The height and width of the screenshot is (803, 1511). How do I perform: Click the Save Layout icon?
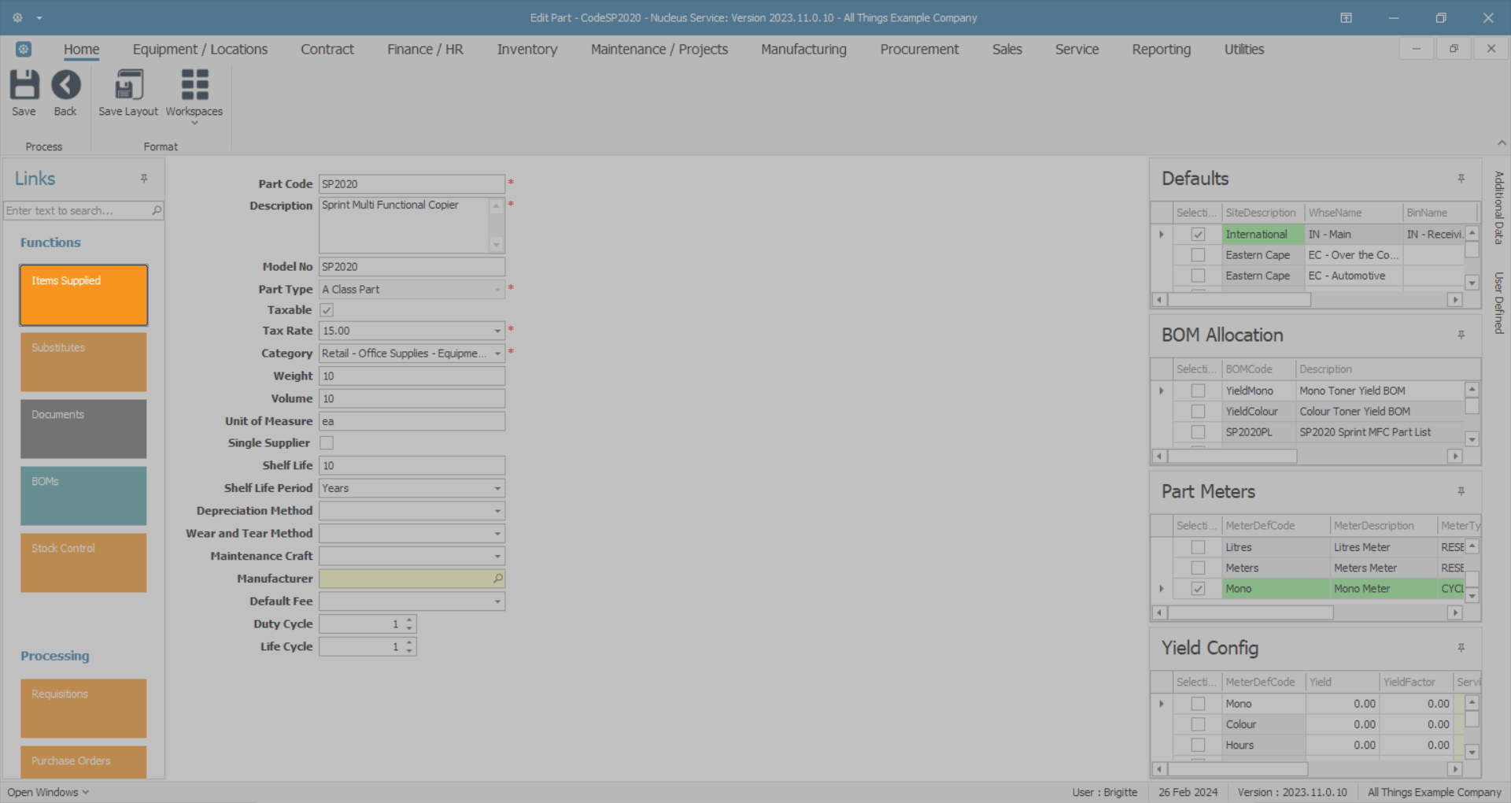point(129,85)
